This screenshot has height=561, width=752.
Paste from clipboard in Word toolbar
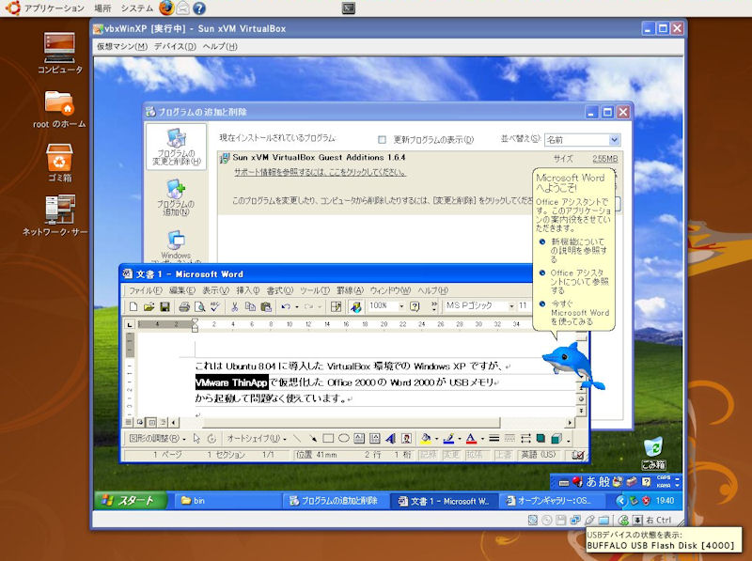(x=266, y=306)
